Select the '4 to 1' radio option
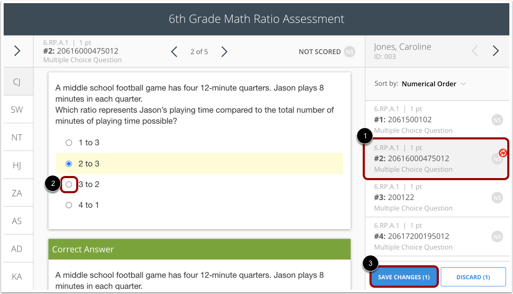Image resolution: width=513 pixels, height=294 pixels. pyautogui.click(x=69, y=205)
